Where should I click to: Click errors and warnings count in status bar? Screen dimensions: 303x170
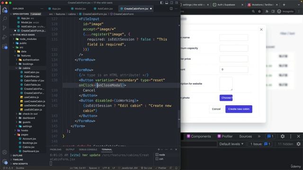[8, 168]
